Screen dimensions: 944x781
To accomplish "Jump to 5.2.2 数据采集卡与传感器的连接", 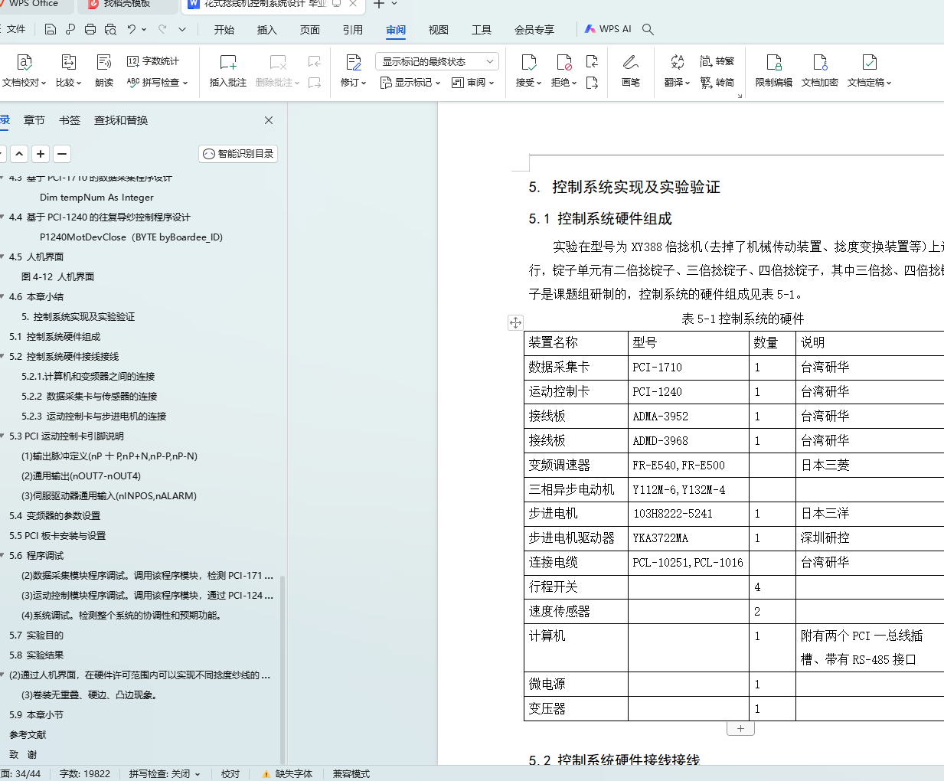I will (89, 397).
